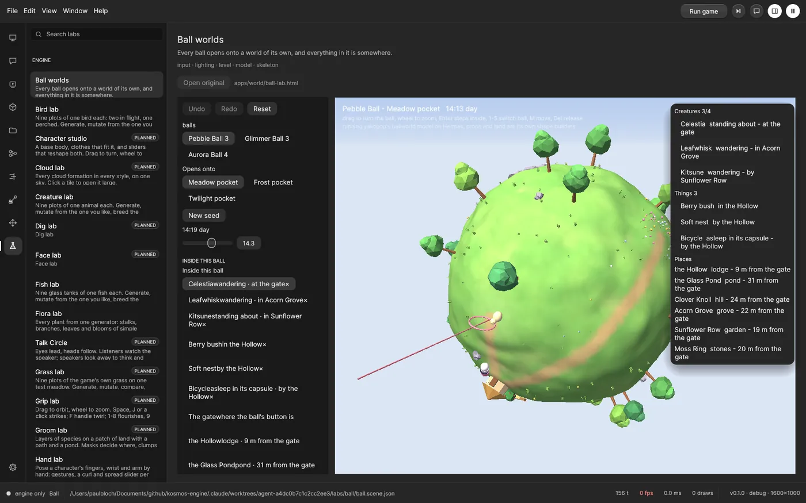Select the Leafwhisk wandering row in Inside this ball
Viewport: 806px width, 503px height.
[248, 300]
